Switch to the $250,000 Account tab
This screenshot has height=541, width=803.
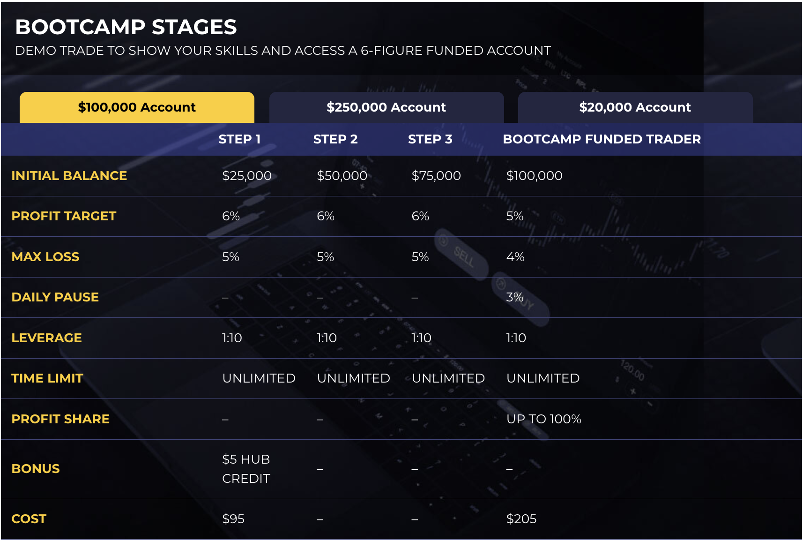pos(387,107)
